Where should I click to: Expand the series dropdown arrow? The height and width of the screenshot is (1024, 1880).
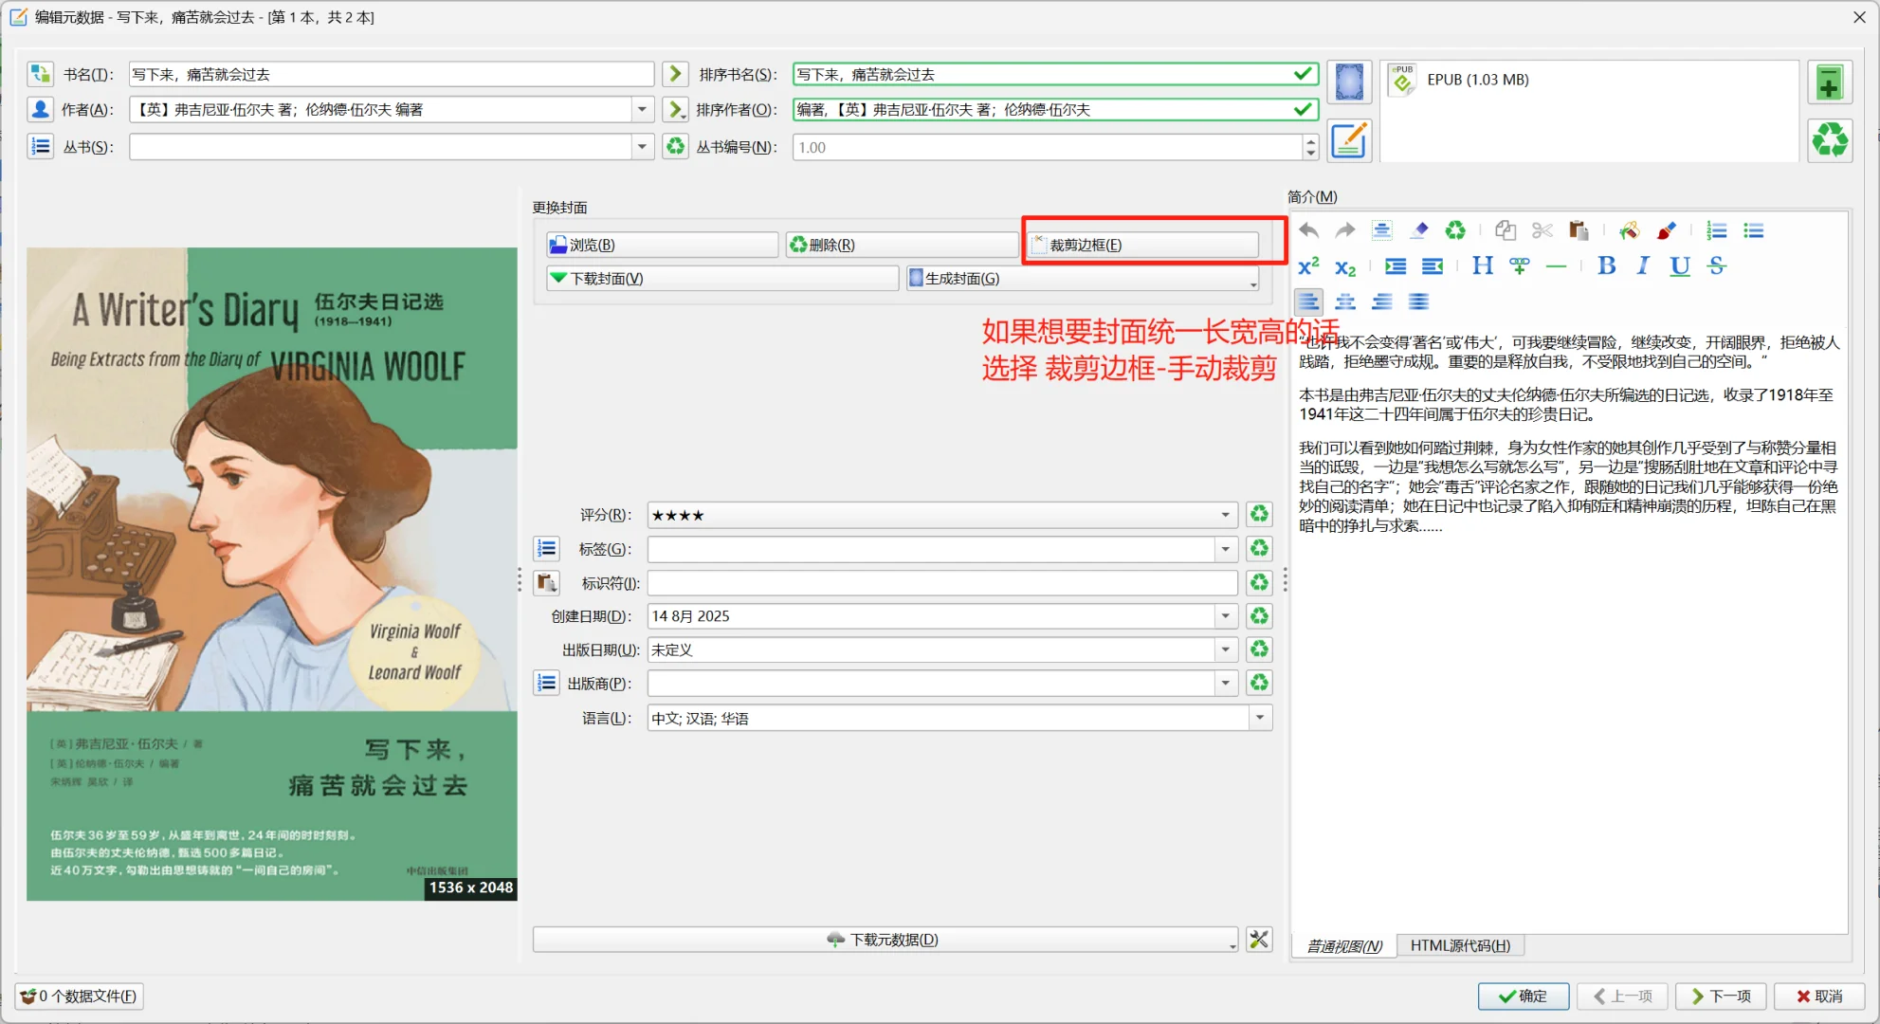(642, 147)
